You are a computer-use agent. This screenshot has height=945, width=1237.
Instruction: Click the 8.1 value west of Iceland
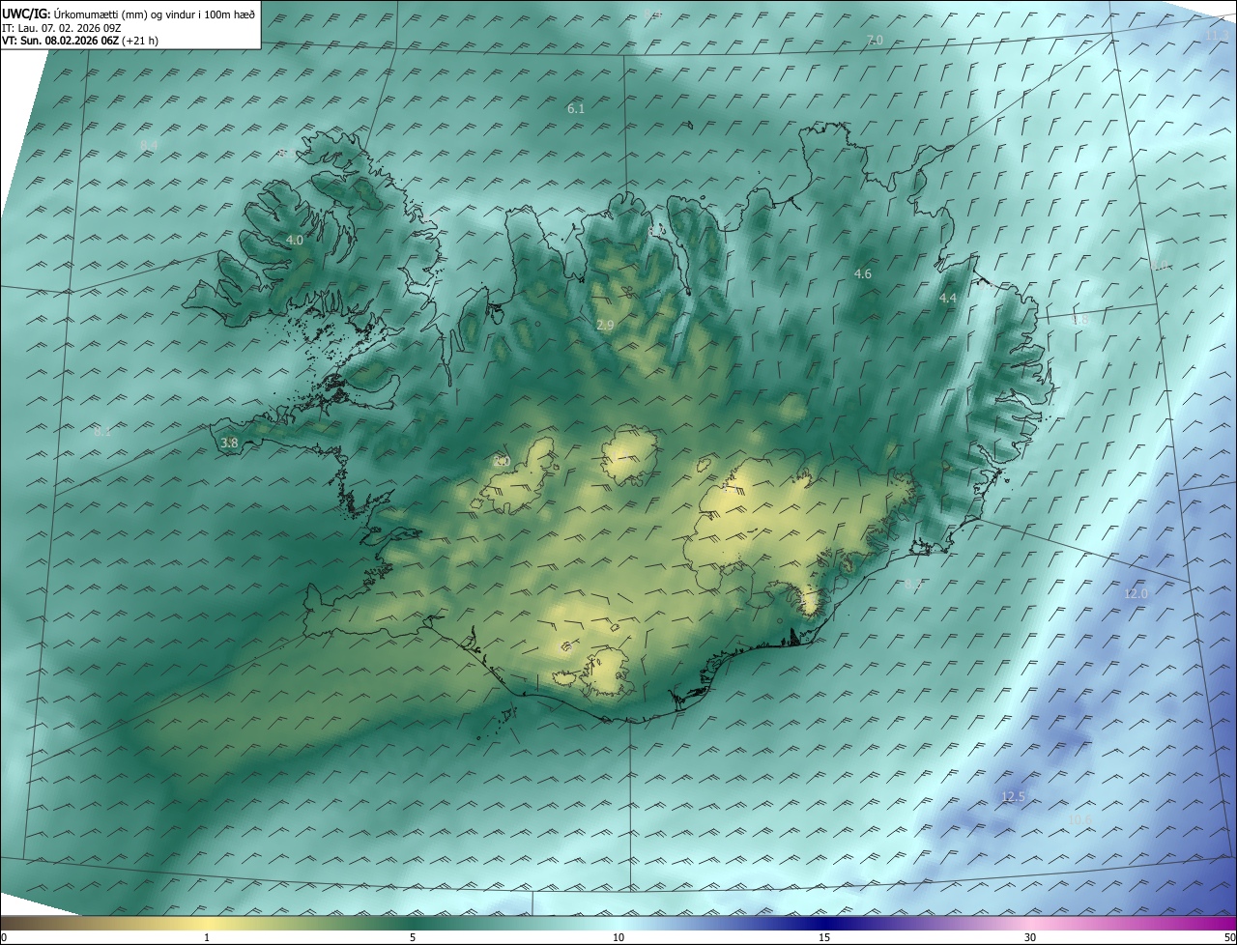click(102, 432)
